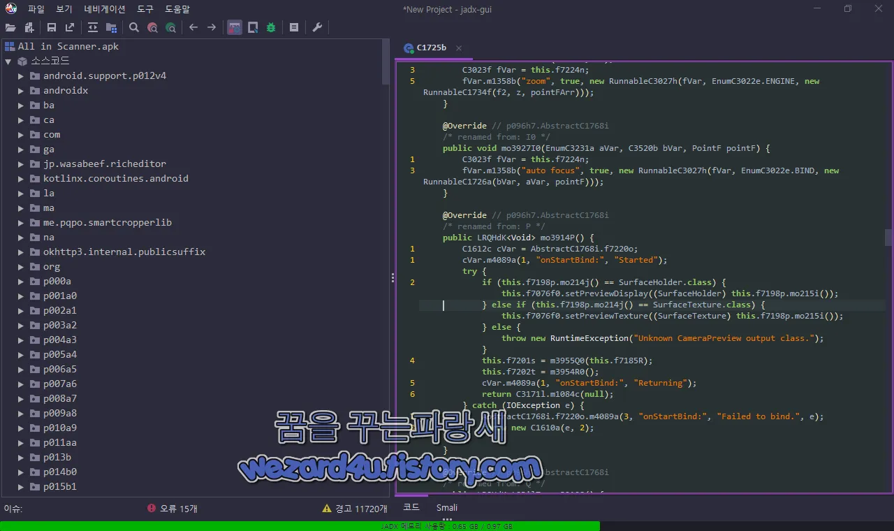Click the open file folder icon
Viewport: 894px width, 531px height.
[x=10, y=27]
